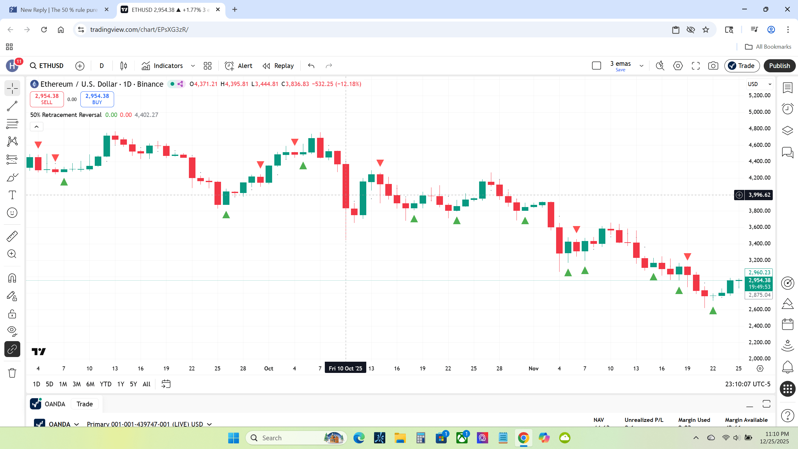This screenshot has height=449, width=798.
Task: Open the measure ruler tool
Action: click(x=12, y=236)
